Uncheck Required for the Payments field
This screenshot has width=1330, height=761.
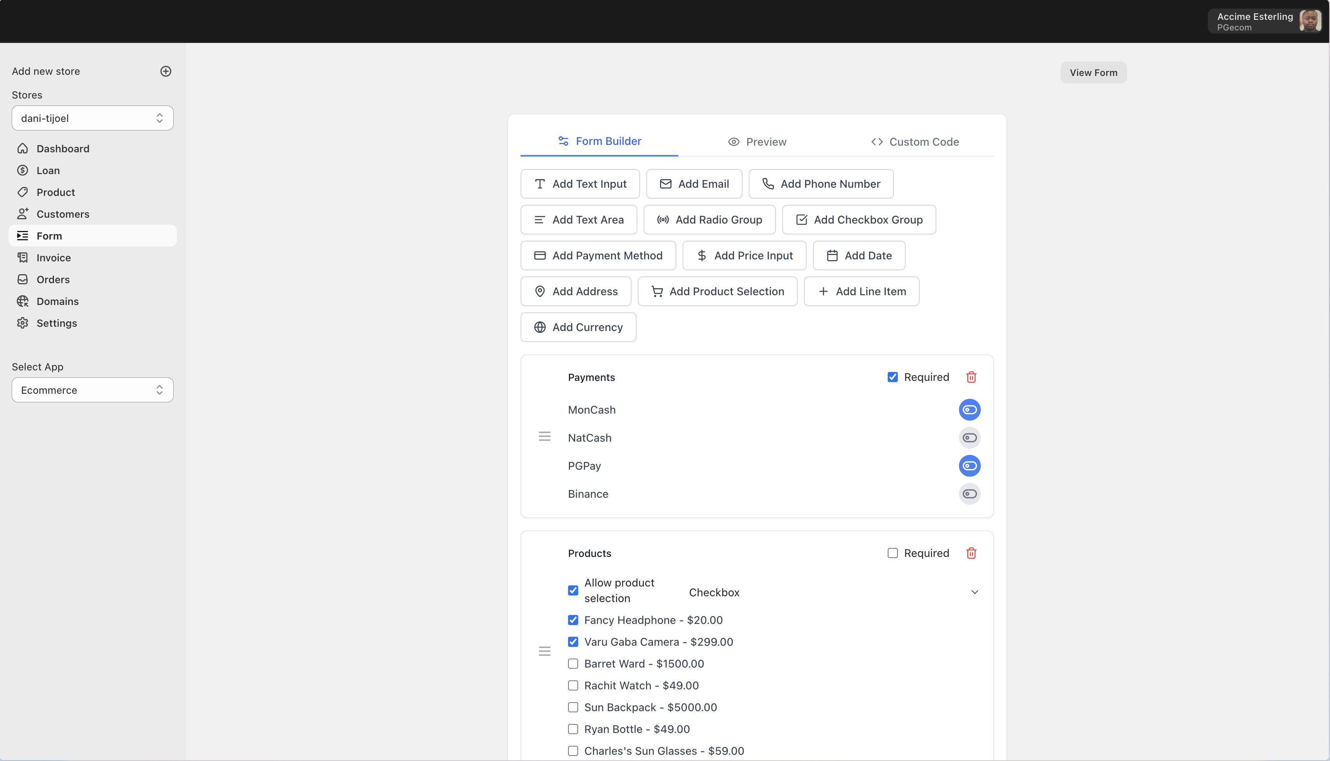click(892, 377)
